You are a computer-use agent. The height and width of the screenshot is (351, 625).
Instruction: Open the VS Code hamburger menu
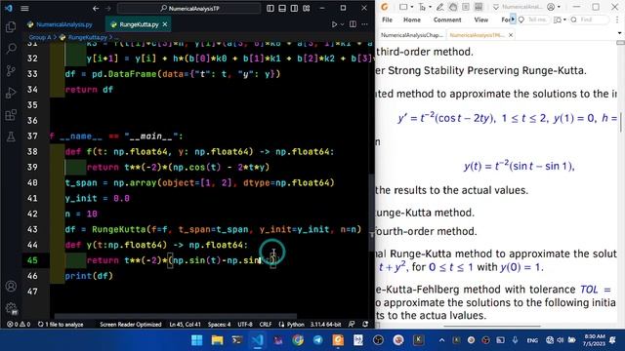click(24, 8)
